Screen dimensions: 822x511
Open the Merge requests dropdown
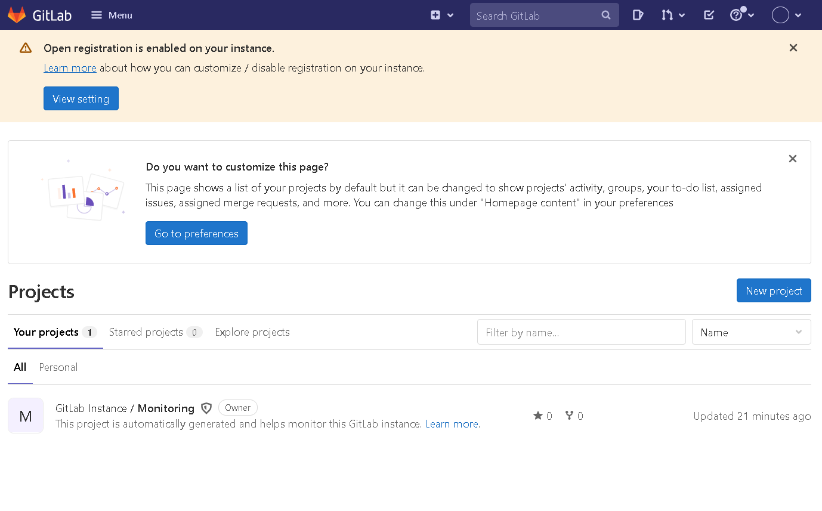tap(673, 15)
